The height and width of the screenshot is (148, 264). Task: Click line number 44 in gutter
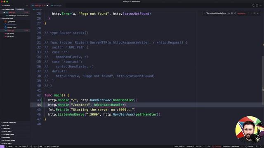[x=39, y=105]
